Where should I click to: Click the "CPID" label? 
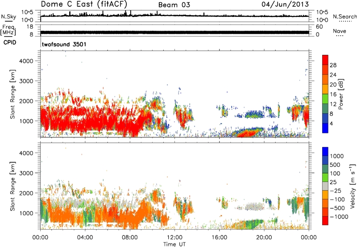pos(10,42)
